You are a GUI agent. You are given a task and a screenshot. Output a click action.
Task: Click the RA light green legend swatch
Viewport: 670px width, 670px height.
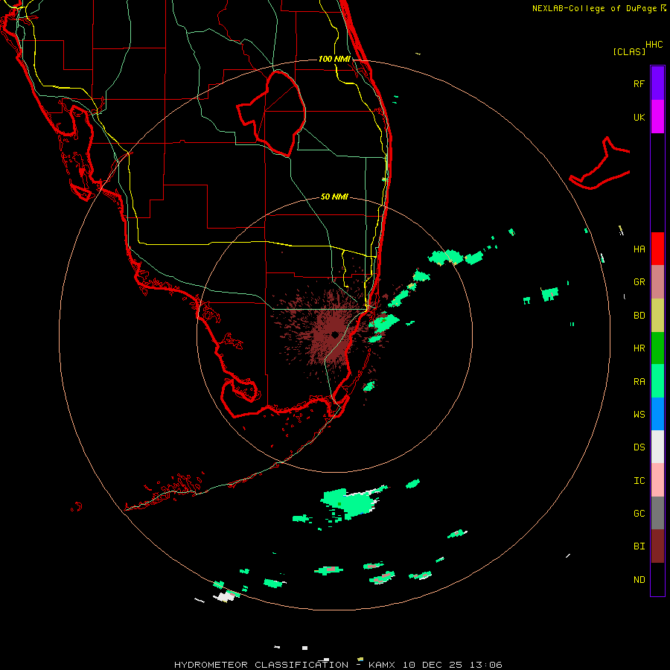(657, 381)
